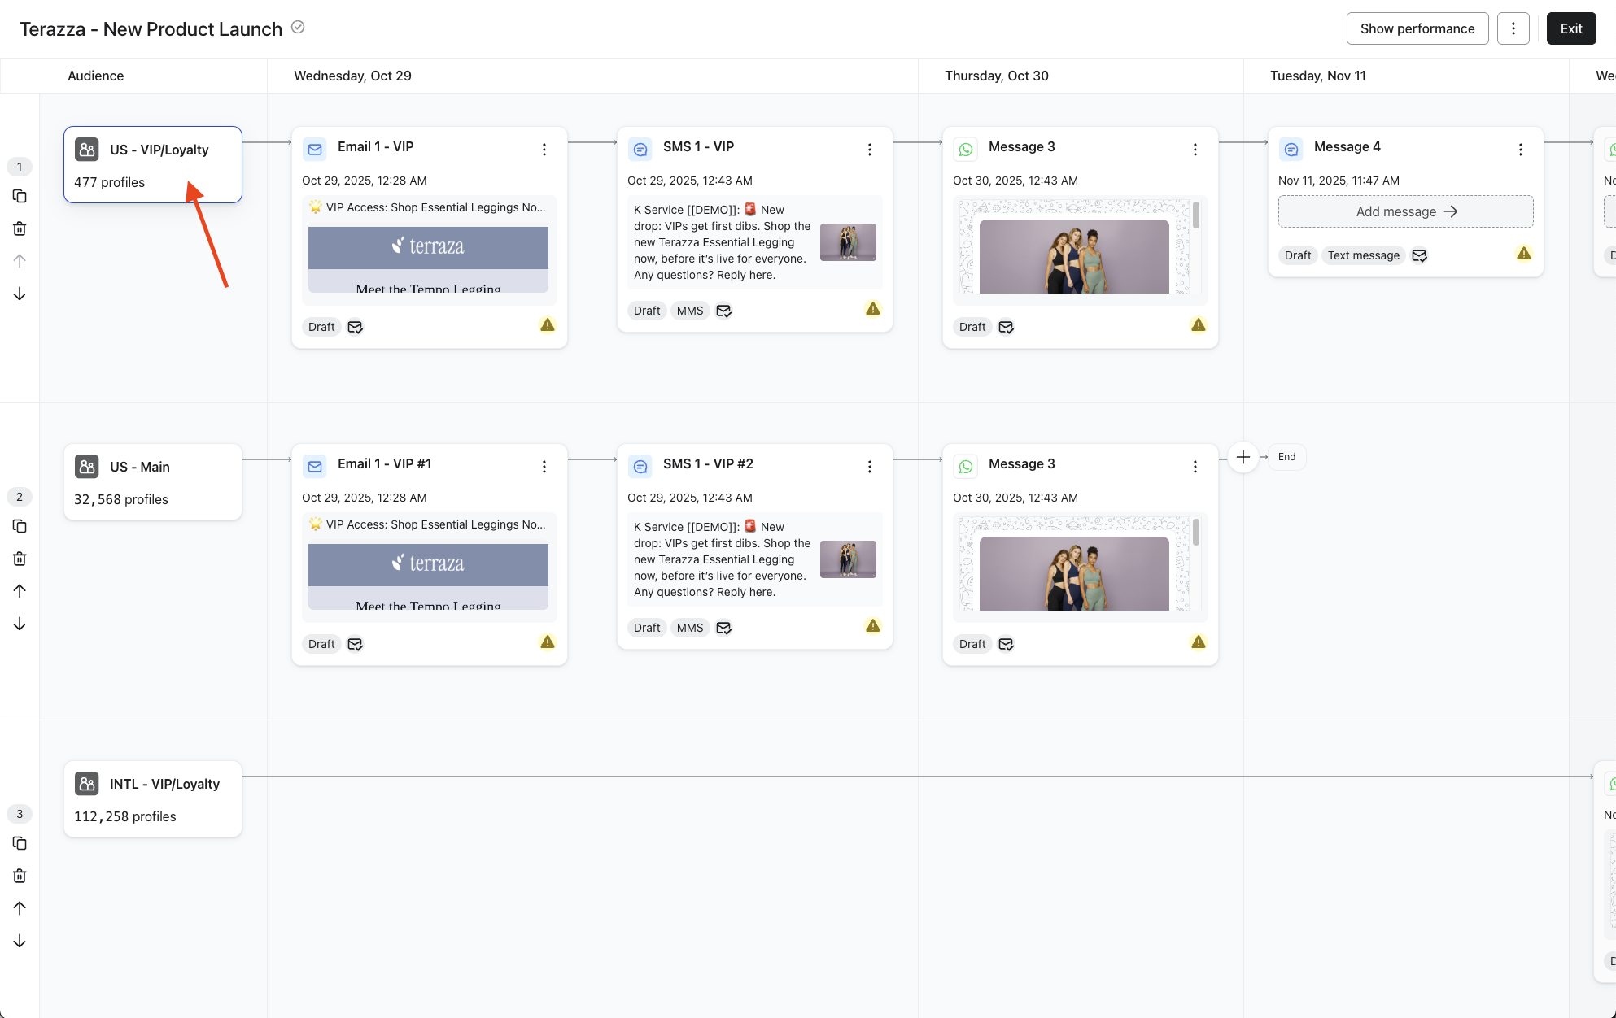Viewport: 1616px width, 1018px height.
Task: Move row 2 up with the arrow
Action: point(20,591)
